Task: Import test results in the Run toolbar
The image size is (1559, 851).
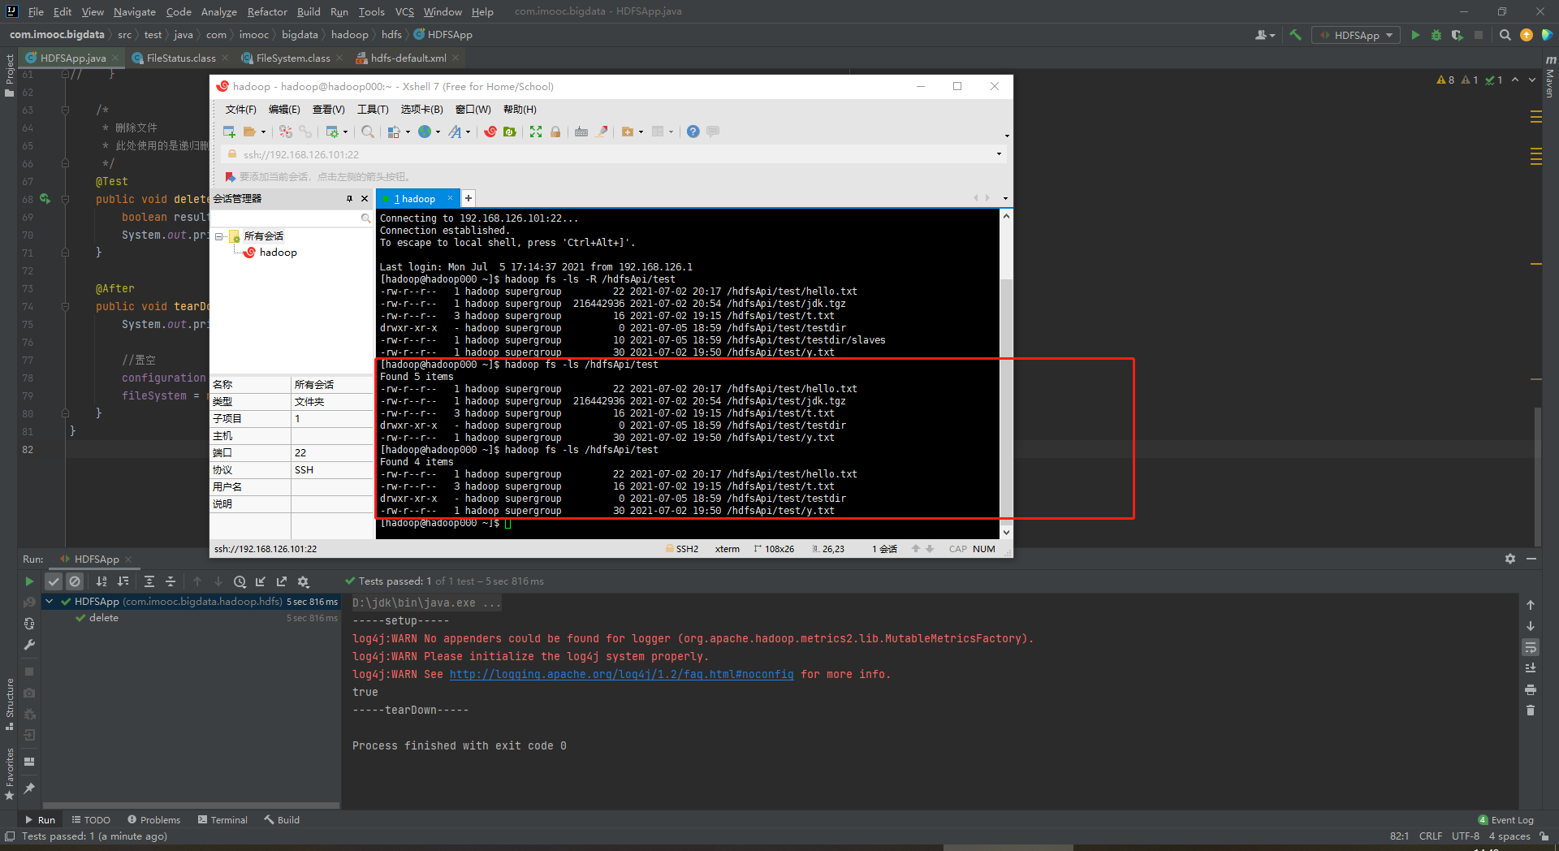Action: click(261, 581)
